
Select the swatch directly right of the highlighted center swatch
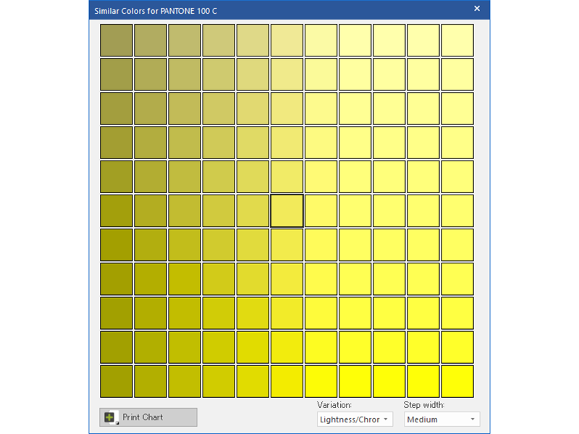pos(321,210)
